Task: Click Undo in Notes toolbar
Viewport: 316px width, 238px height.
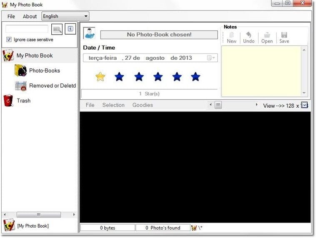Action: pyautogui.click(x=249, y=38)
